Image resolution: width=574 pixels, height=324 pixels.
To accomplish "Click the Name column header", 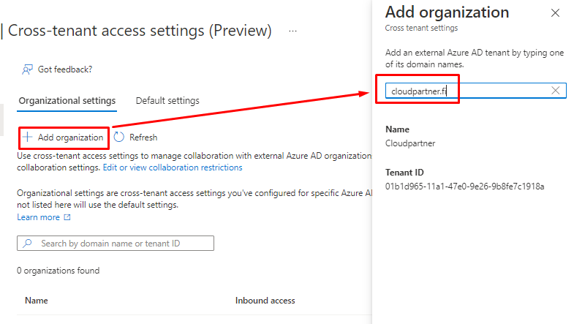I will click(37, 301).
